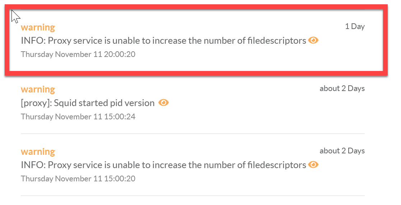Open the filedescriptors message dated 15:00:20
Image resolution: width=401 pixels, height=205 pixels.
[x=163, y=165]
